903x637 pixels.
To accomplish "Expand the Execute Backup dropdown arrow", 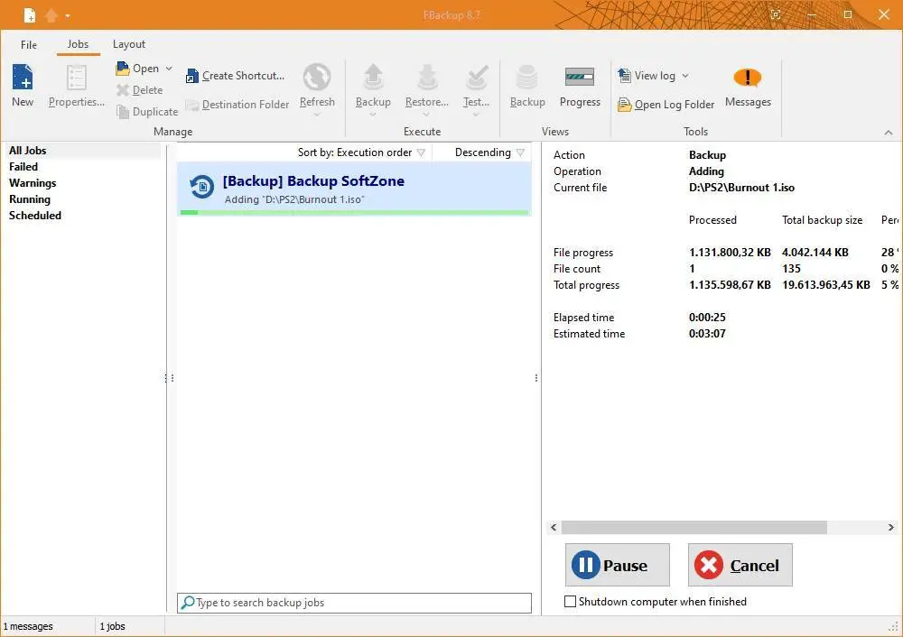I will coord(373,115).
